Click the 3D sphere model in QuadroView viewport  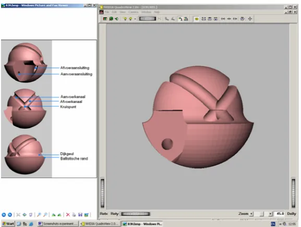click(x=198, y=117)
